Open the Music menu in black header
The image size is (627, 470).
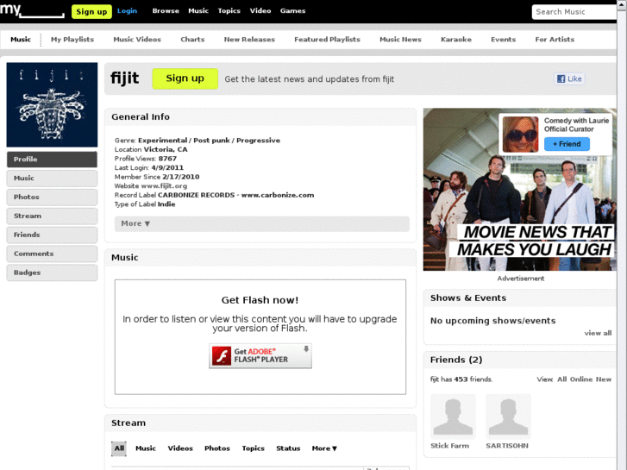click(x=198, y=11)
